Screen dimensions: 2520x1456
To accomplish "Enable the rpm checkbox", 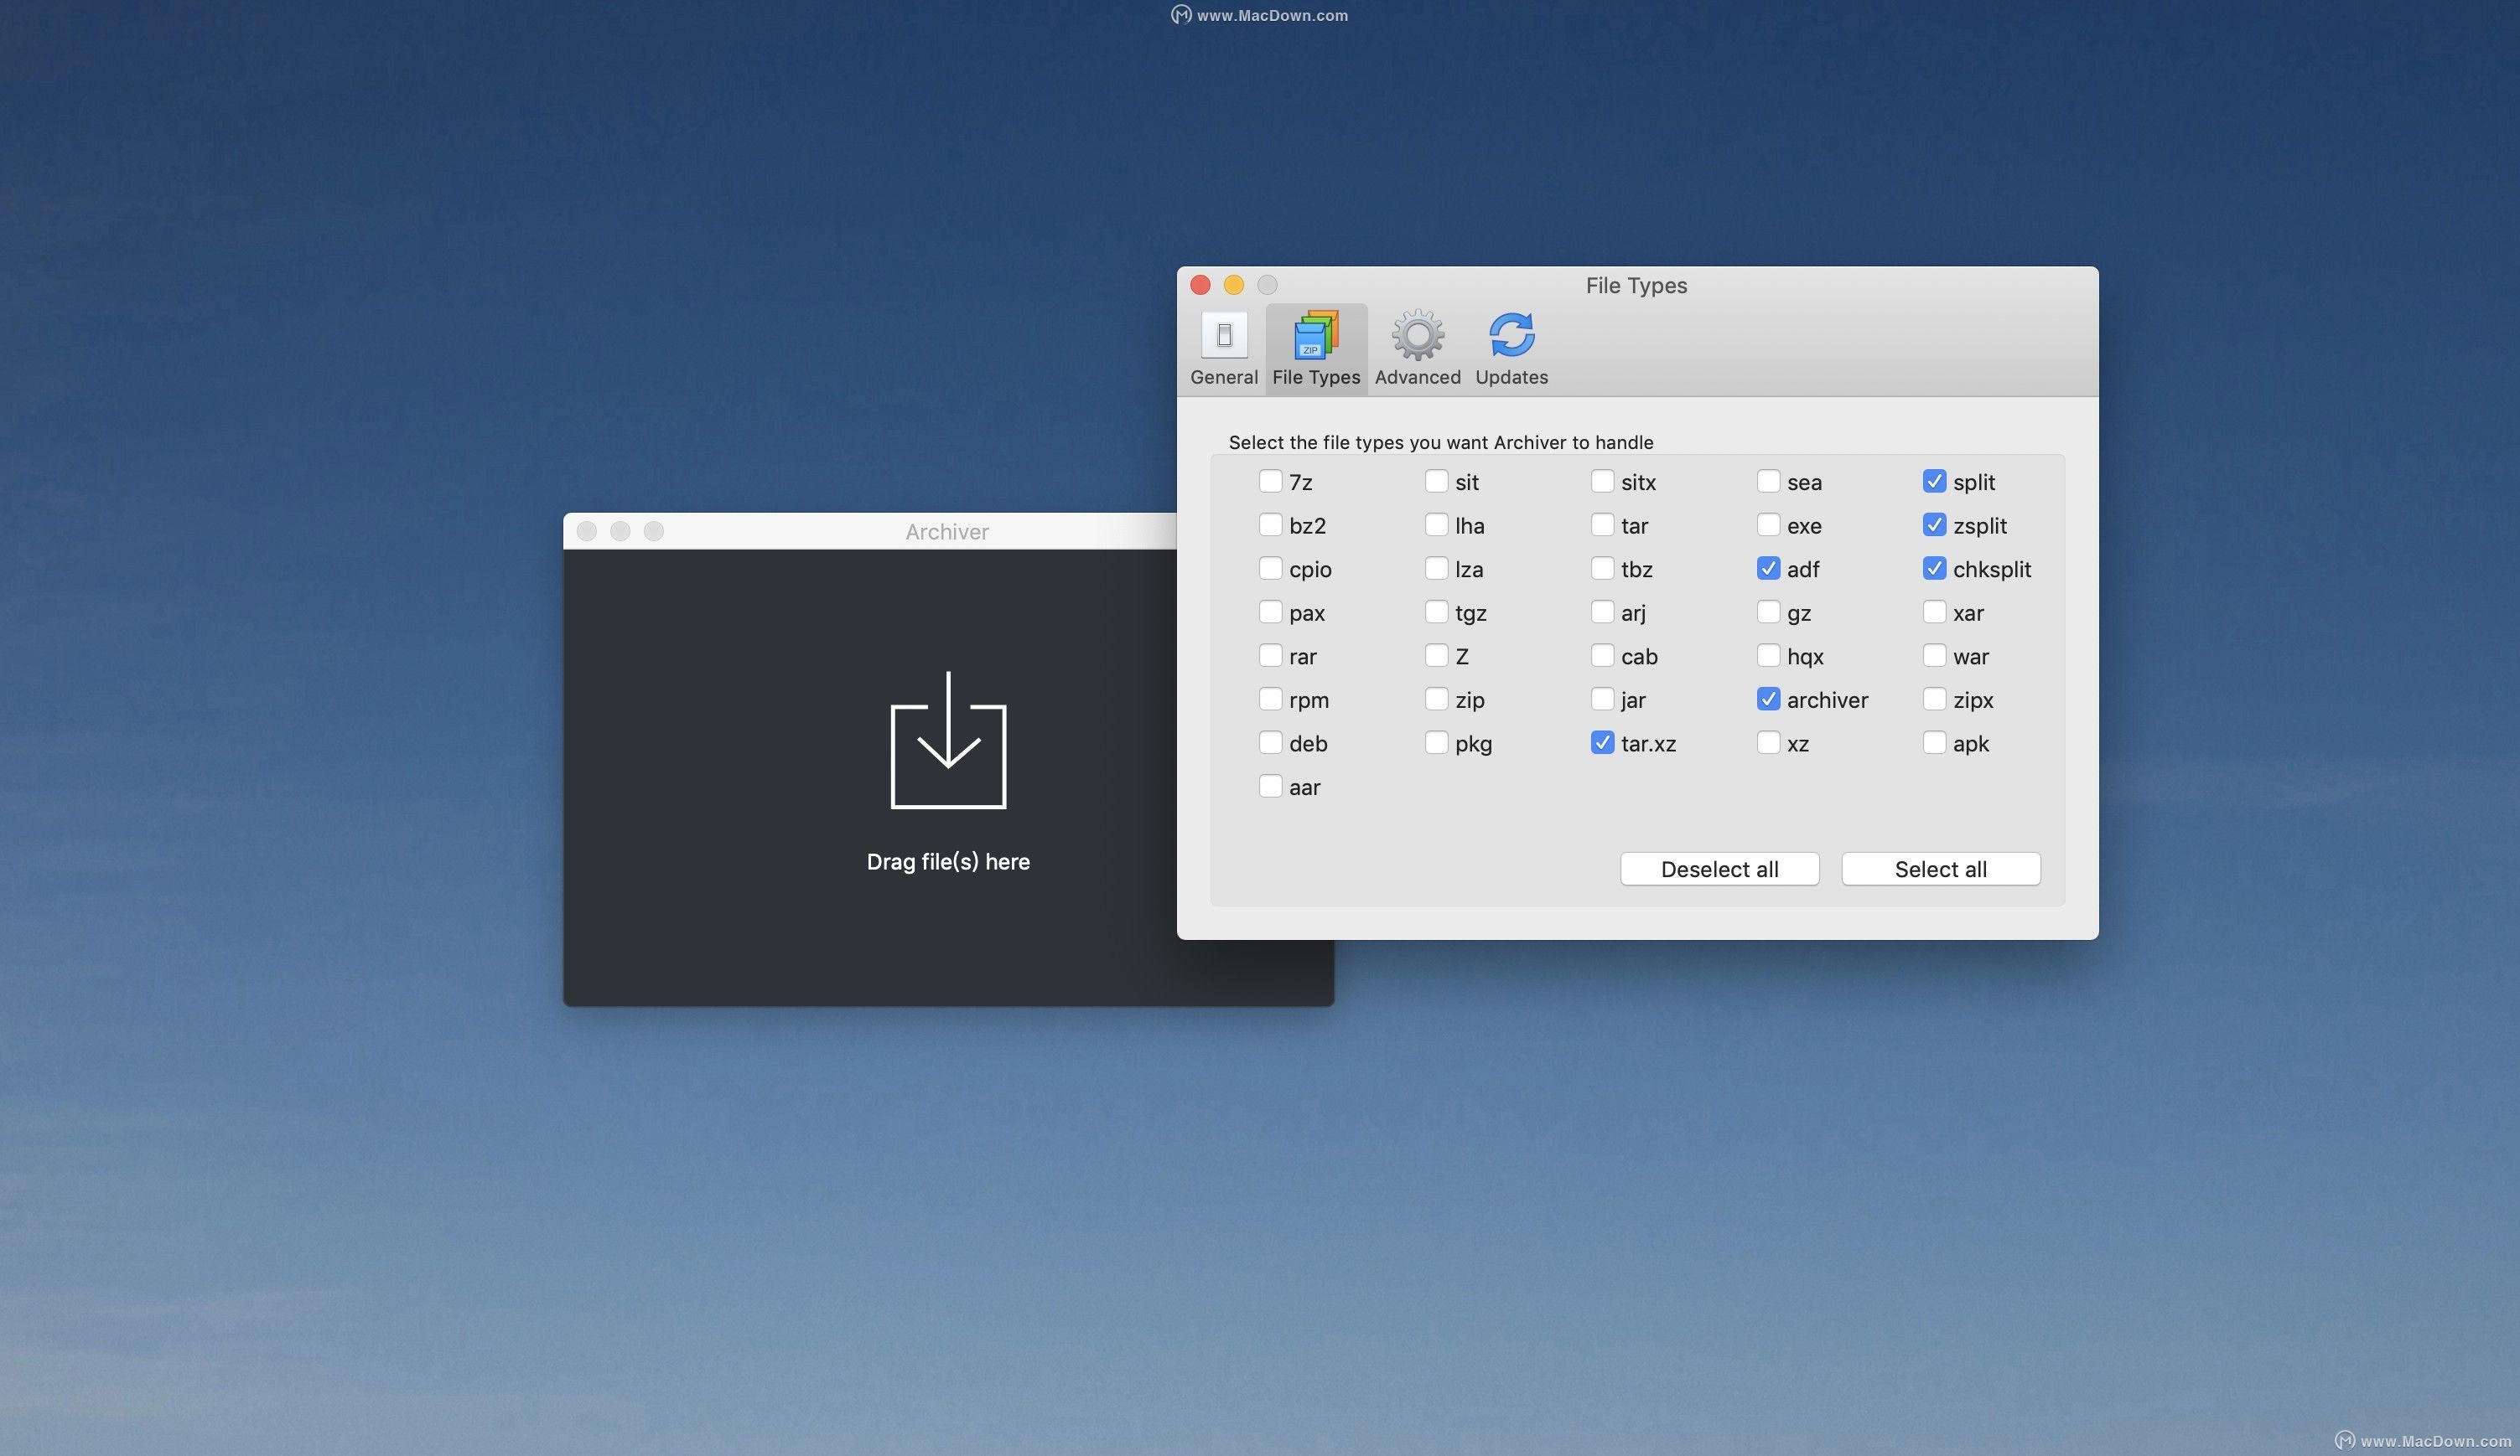I will pos(1270,699).
